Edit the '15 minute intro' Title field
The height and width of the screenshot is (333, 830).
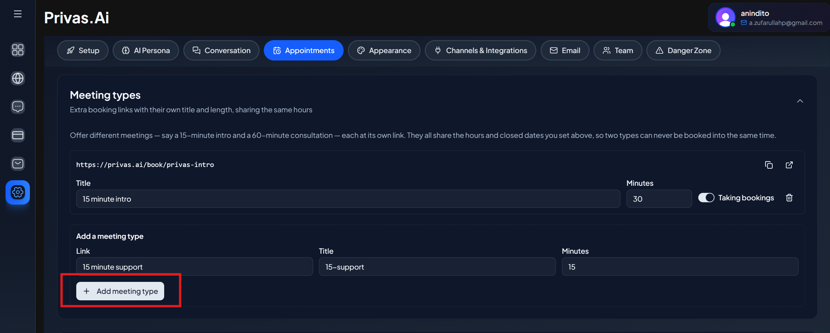(348, 199)
